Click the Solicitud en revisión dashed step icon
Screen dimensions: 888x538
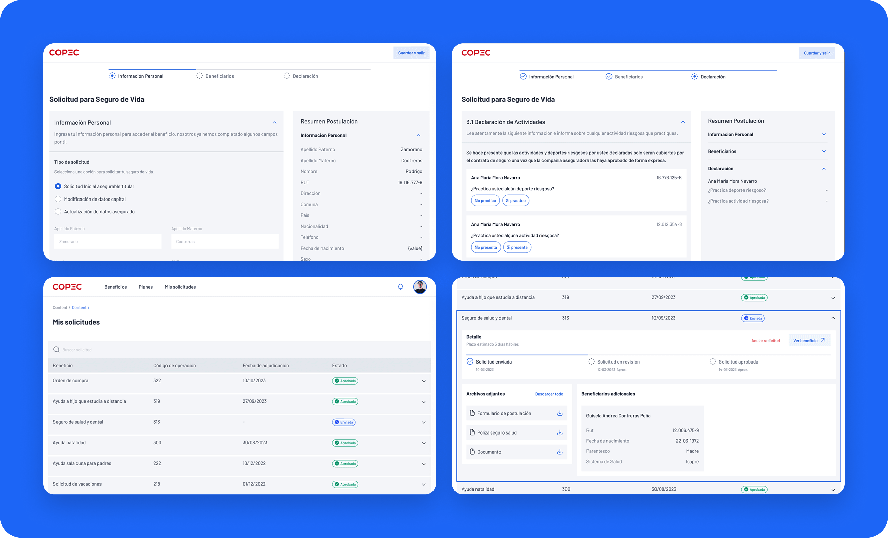pos(592,361)
